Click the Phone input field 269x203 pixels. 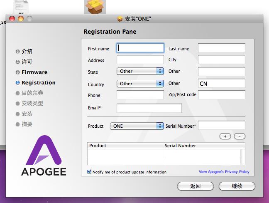click(x=140, y=95)
